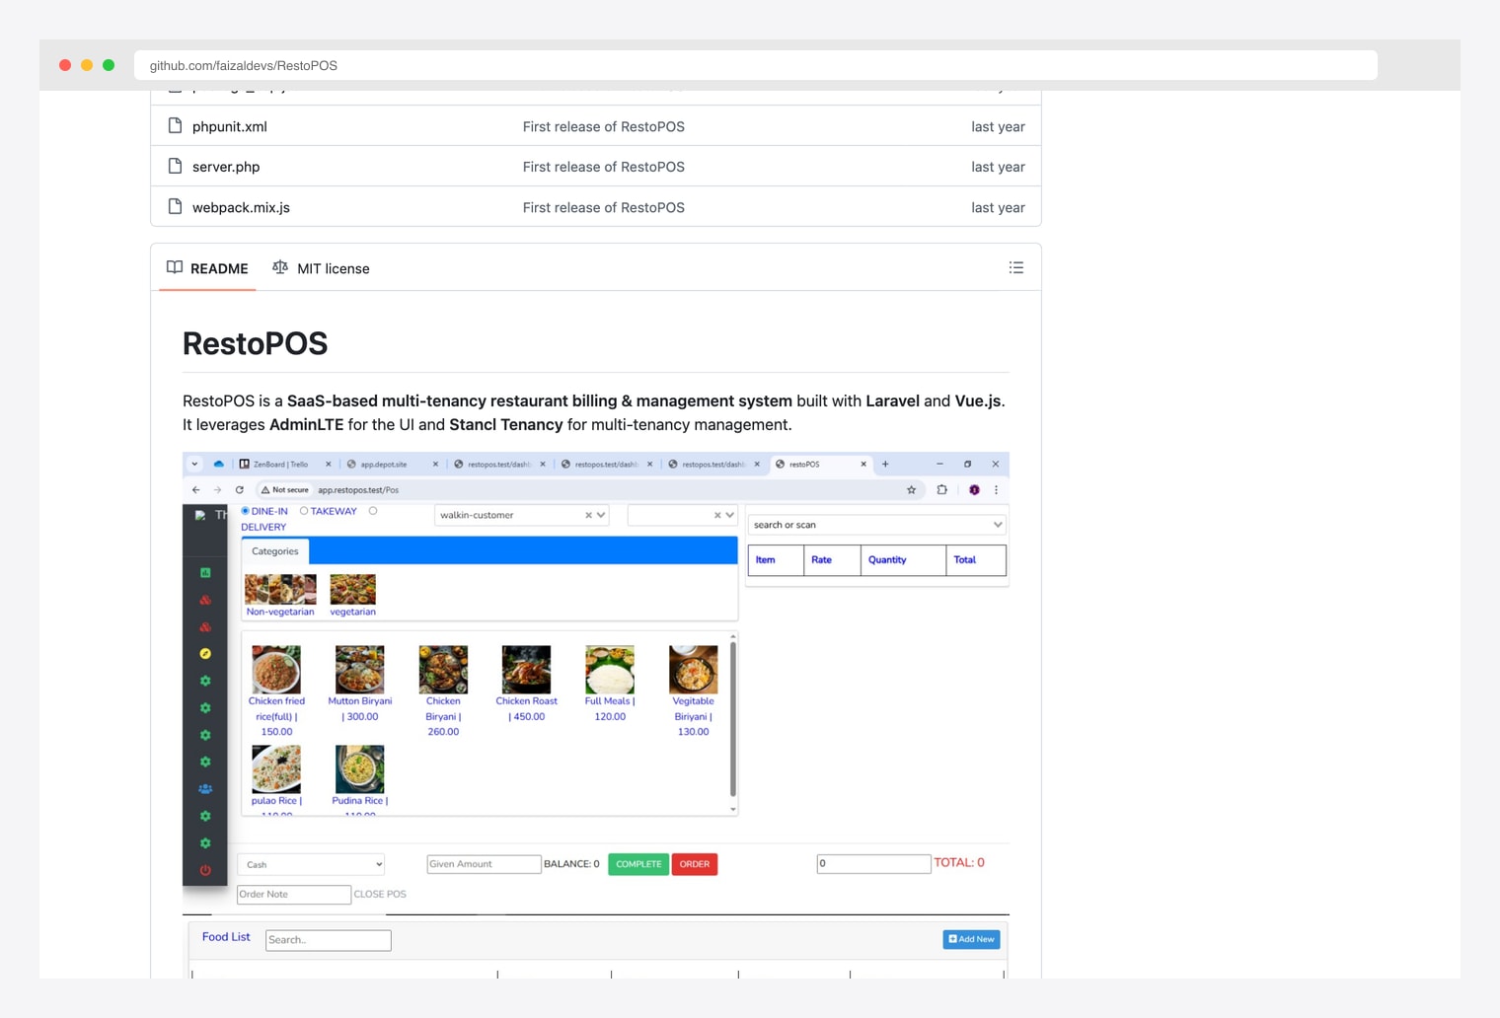
Task: Open the Cash payment method dropdown
Action: pos(311,865)
